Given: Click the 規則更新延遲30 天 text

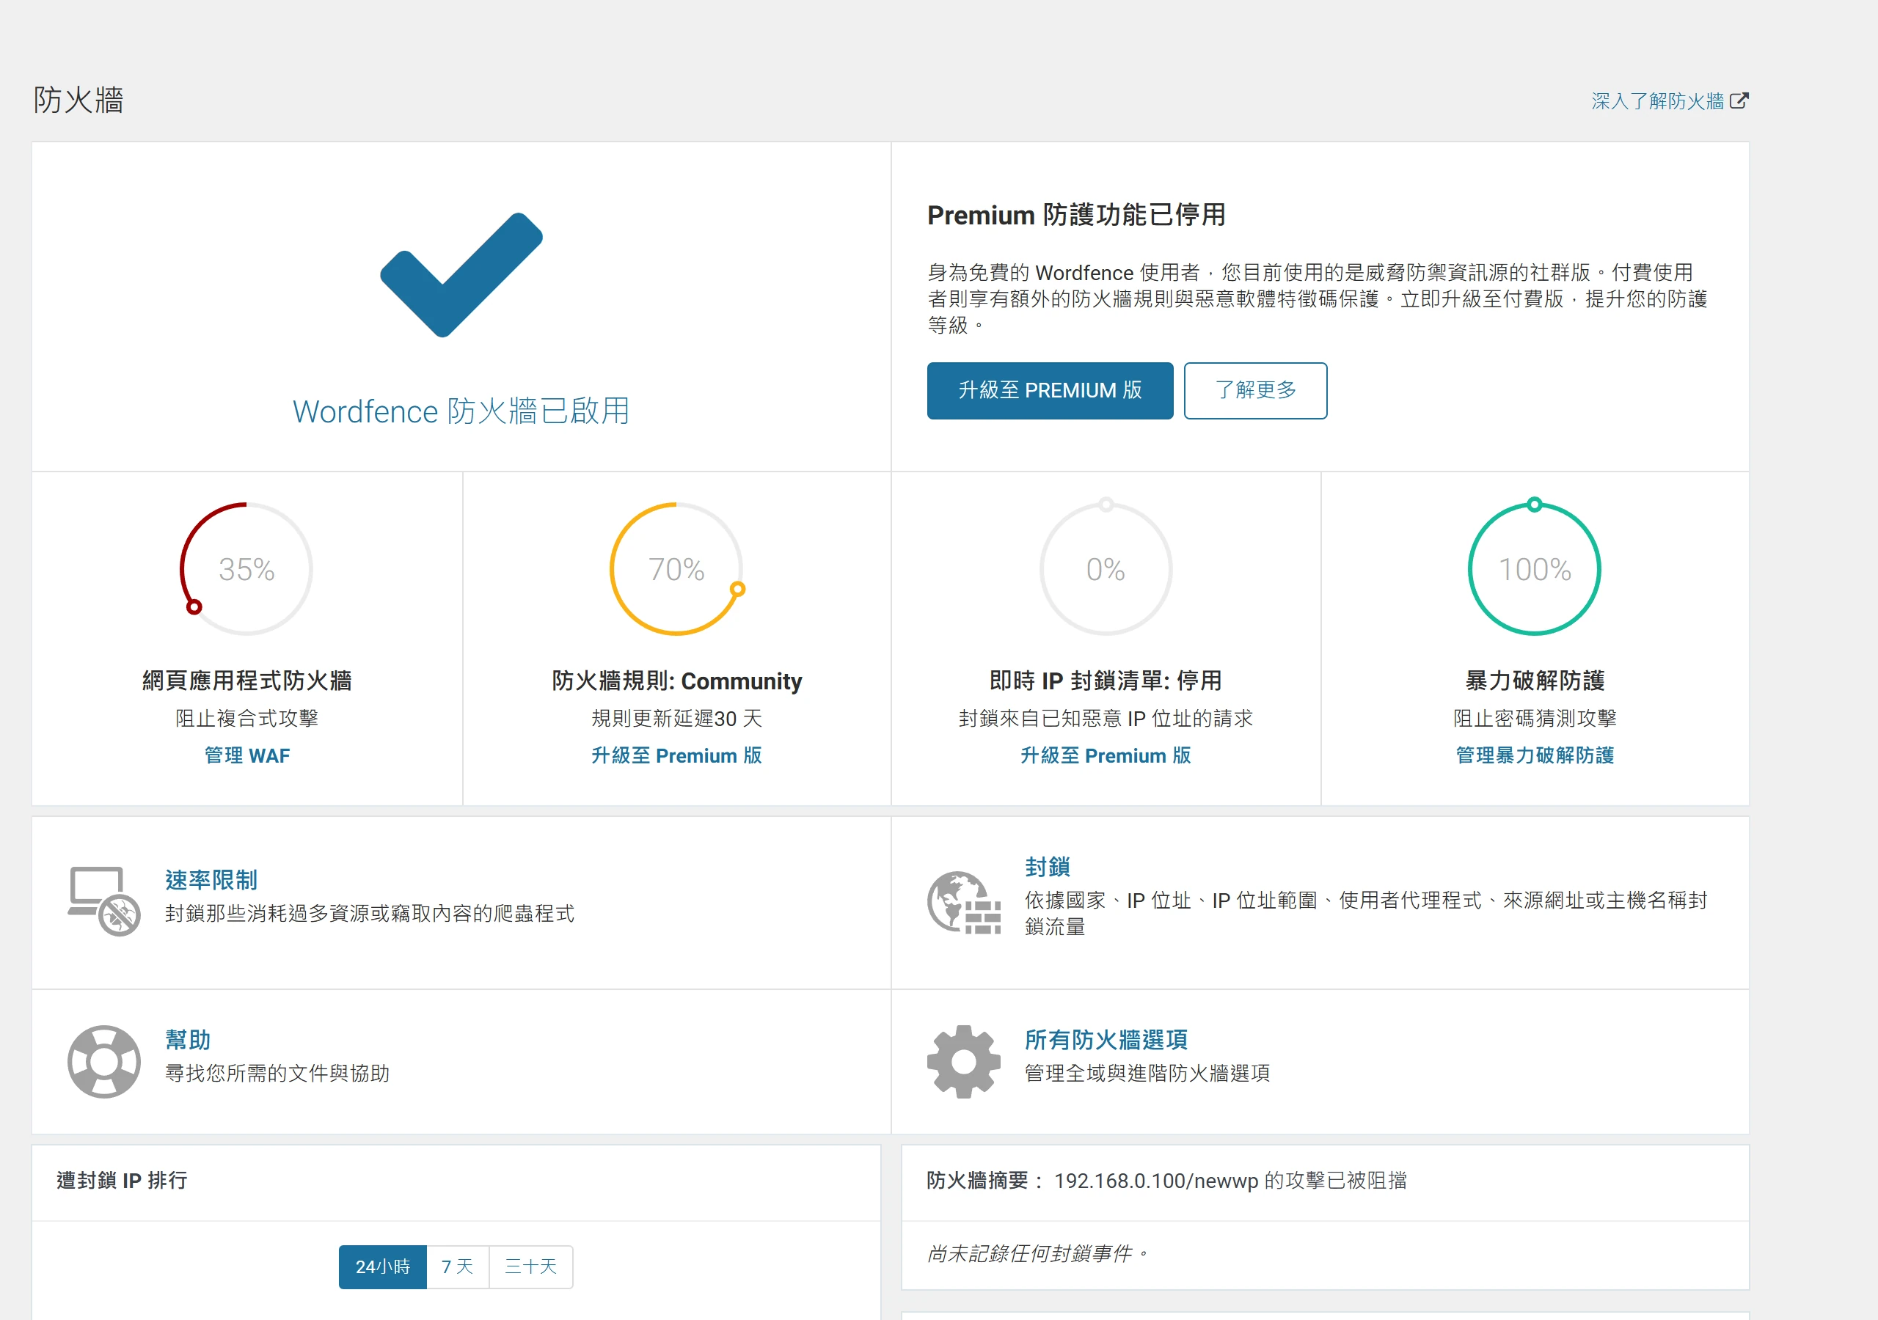Looking at the screenshot, I should click(x=676, y=718).
